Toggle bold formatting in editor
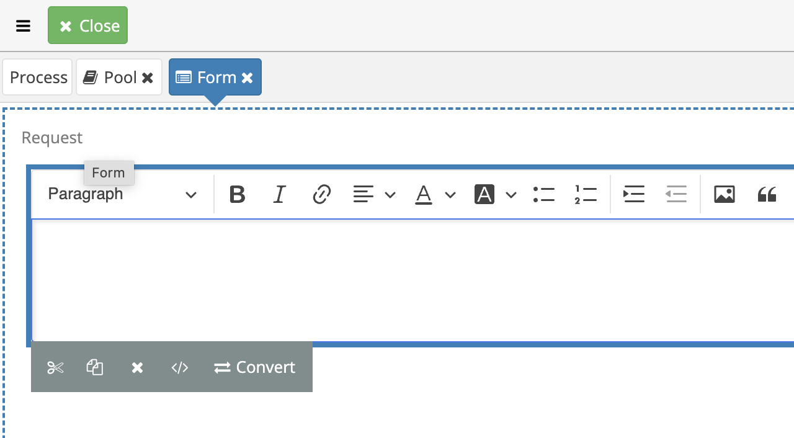The height and width of the screenshot is (438, 794). point(237,194)
